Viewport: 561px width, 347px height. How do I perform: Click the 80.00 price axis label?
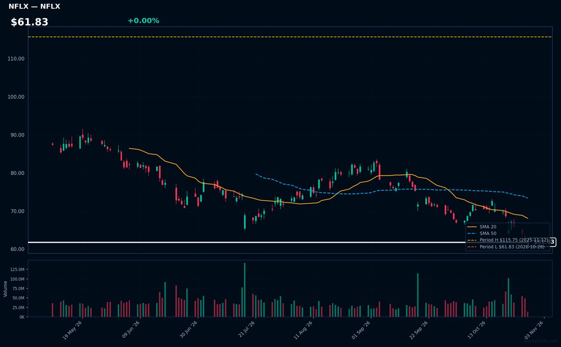(x=17, y=173)
